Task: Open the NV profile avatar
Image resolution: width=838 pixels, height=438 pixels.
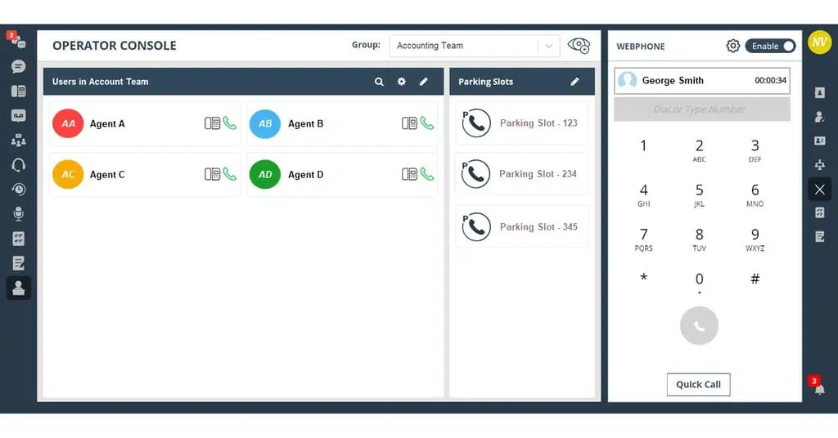Action: 819,42
